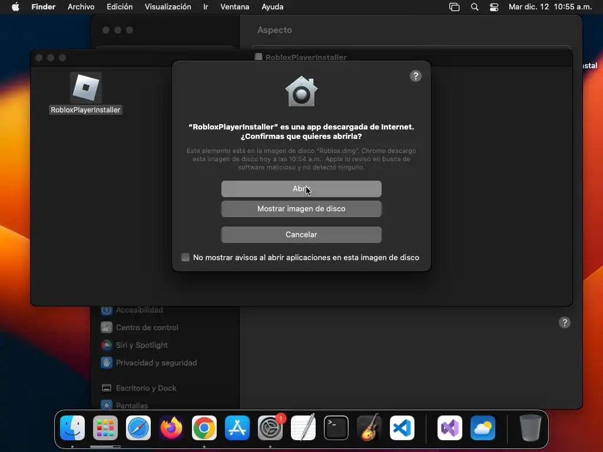Open Stage Manager menu bar icon
The height and width of the screenshot is (452, 603).
(454, 7)
